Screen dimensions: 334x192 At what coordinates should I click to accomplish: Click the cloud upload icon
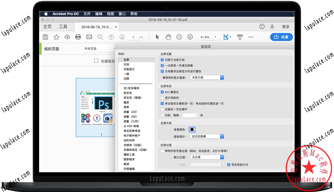coord(67,37)
